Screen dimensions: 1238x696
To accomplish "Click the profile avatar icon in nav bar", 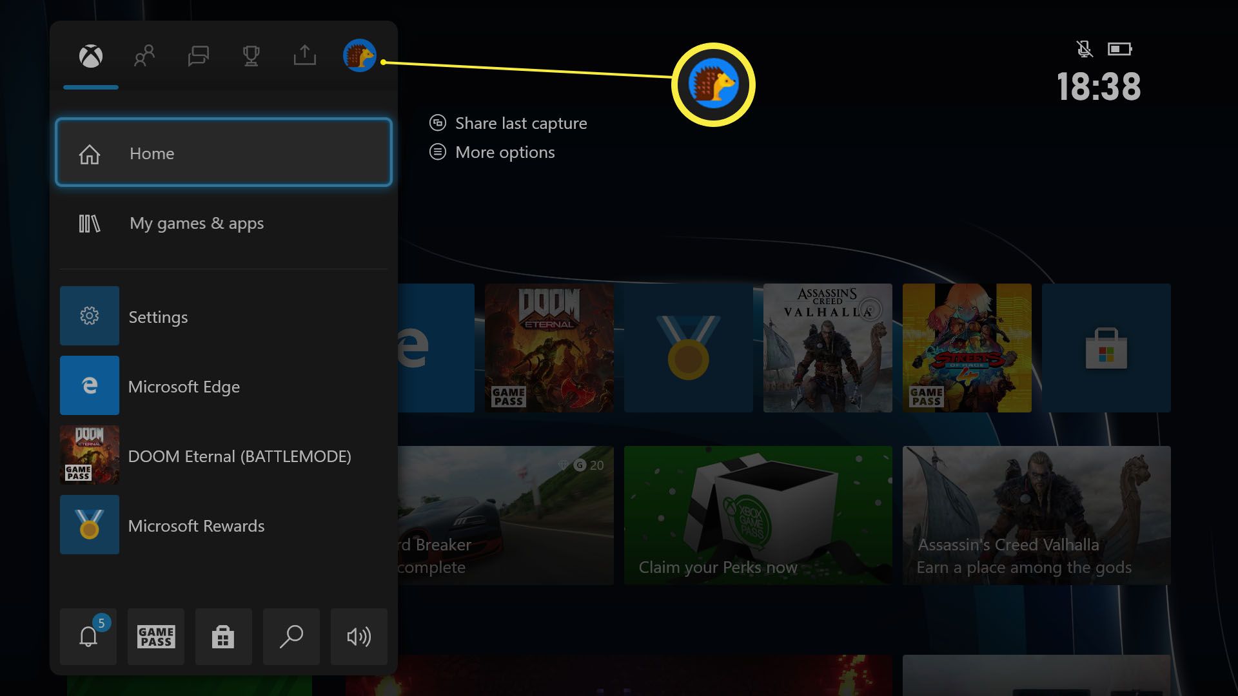I will tap(358, 55).
